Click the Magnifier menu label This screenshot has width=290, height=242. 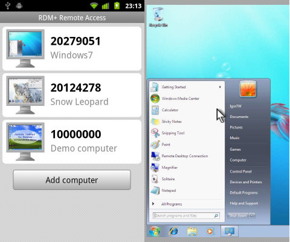click(170, 168)
